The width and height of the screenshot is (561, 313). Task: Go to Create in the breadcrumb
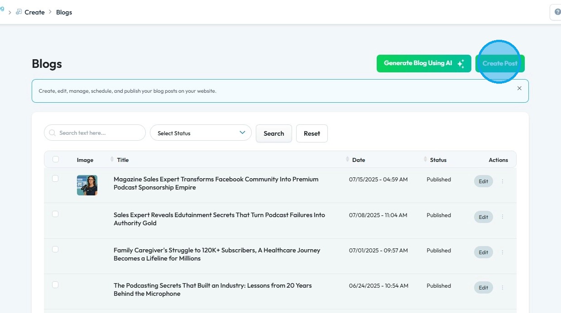[x=34, y=12]
